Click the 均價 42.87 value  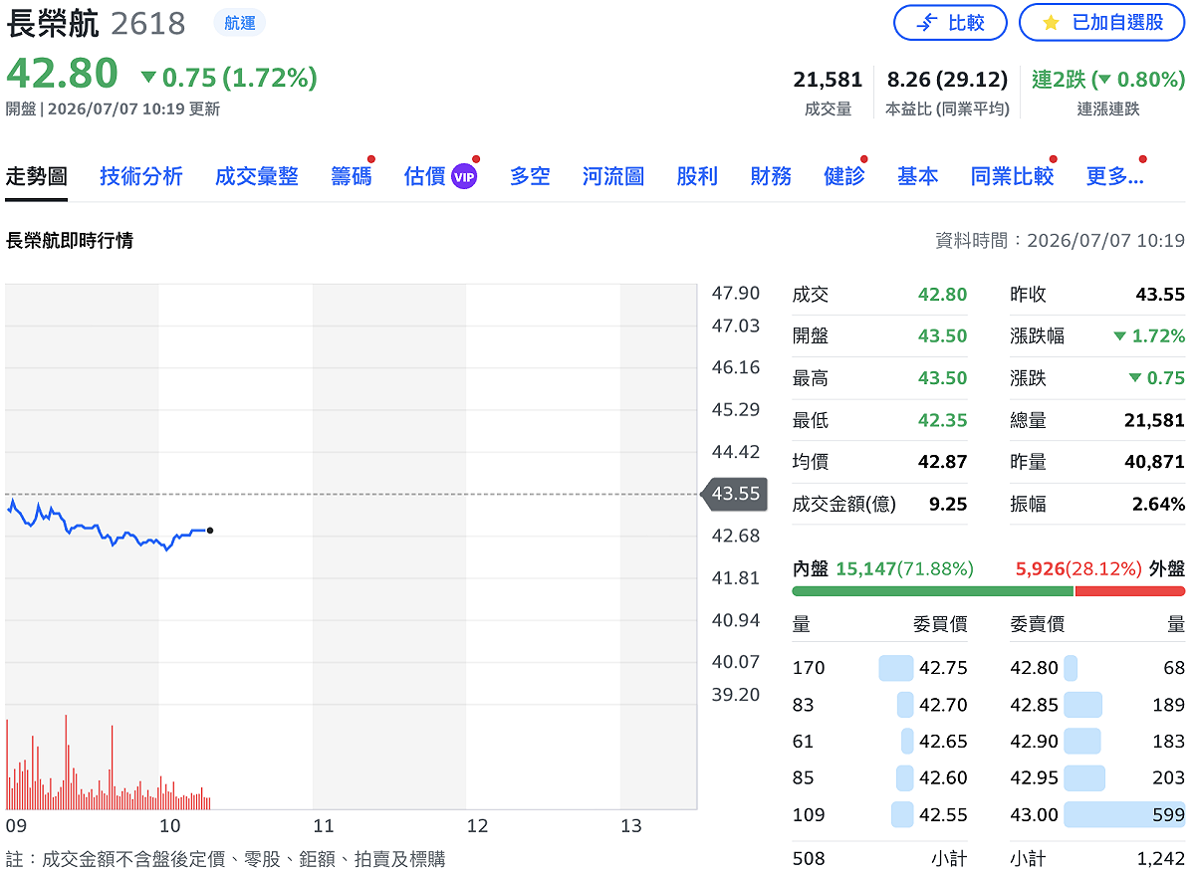(942, 462)
